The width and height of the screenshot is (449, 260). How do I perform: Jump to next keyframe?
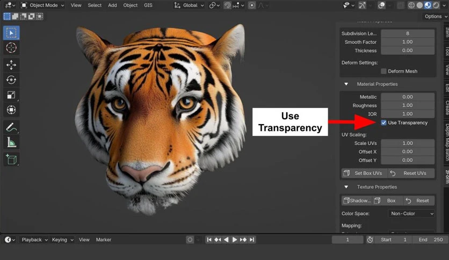click(243, 240)
